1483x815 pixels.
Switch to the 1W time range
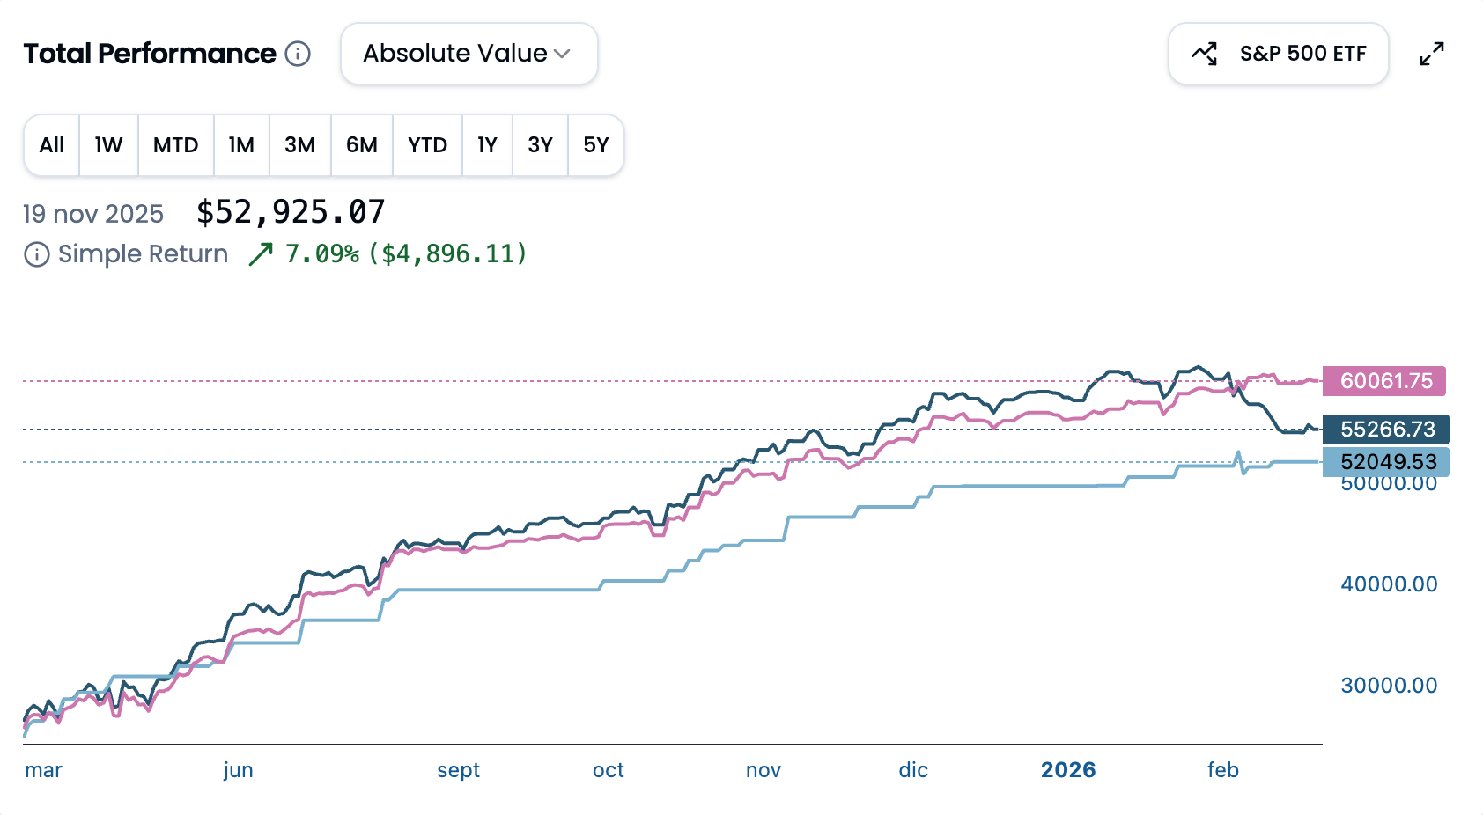point(108,145)
